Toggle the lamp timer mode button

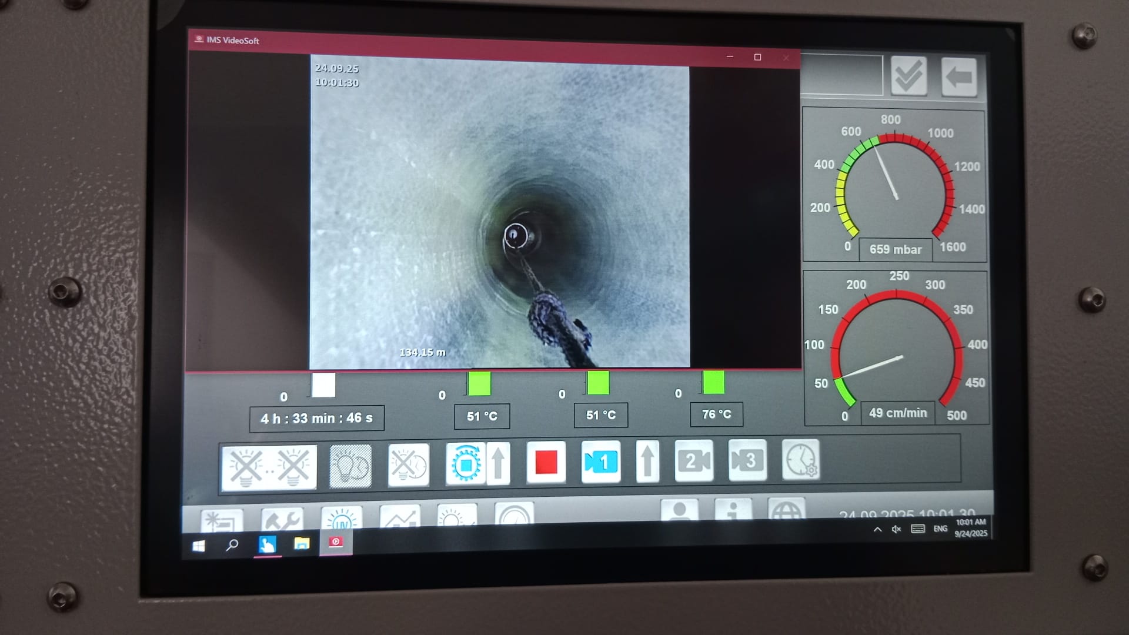(350, 466)
